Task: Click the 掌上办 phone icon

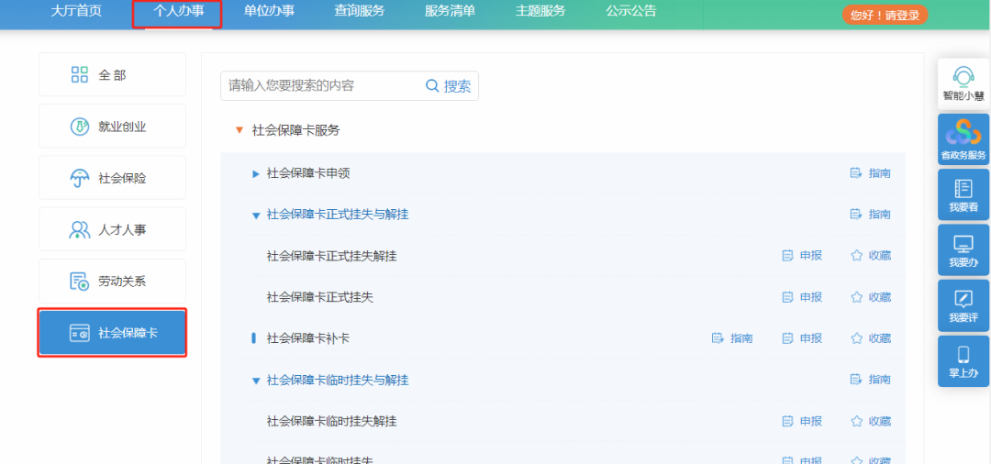Action: pyautogui.click(x=963, y=354)
